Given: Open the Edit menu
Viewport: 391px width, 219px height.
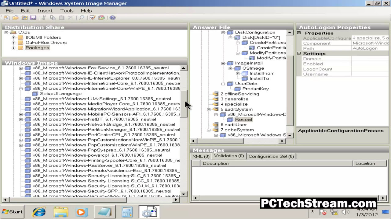Looking at the screenshot, I should point(25,11).
